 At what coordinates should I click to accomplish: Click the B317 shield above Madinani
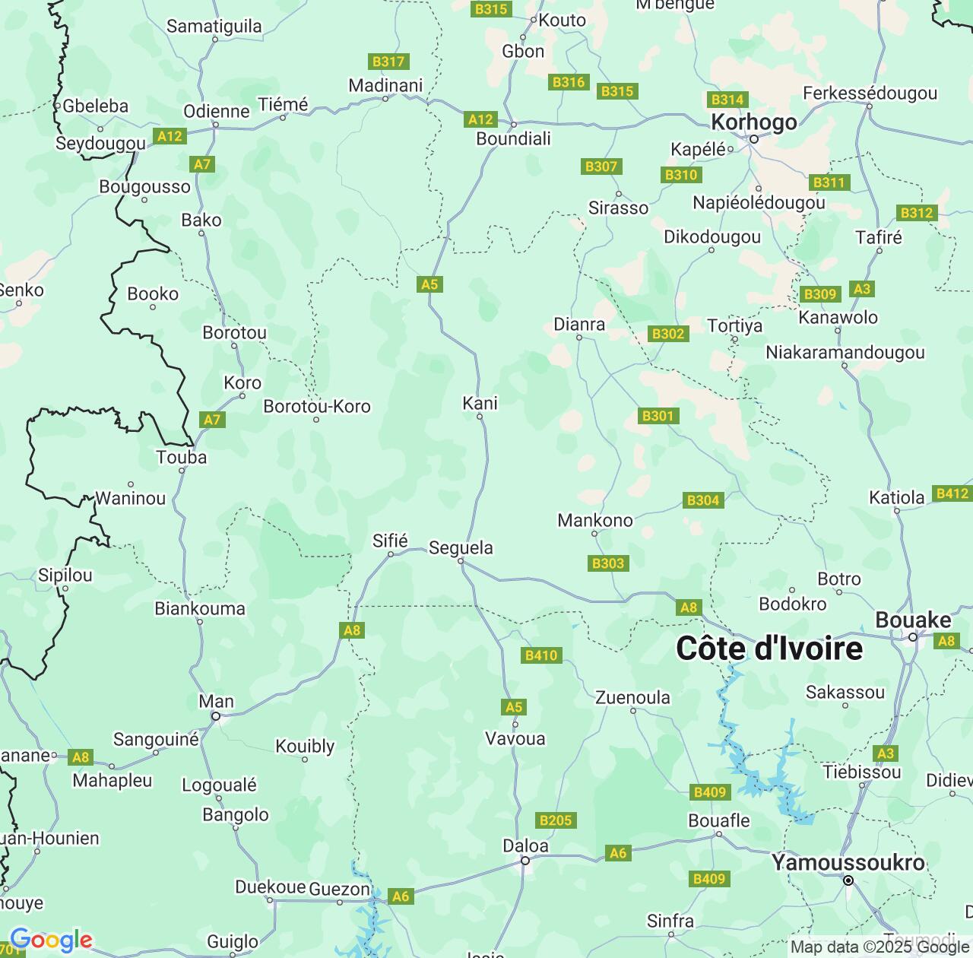pos(388,62)
